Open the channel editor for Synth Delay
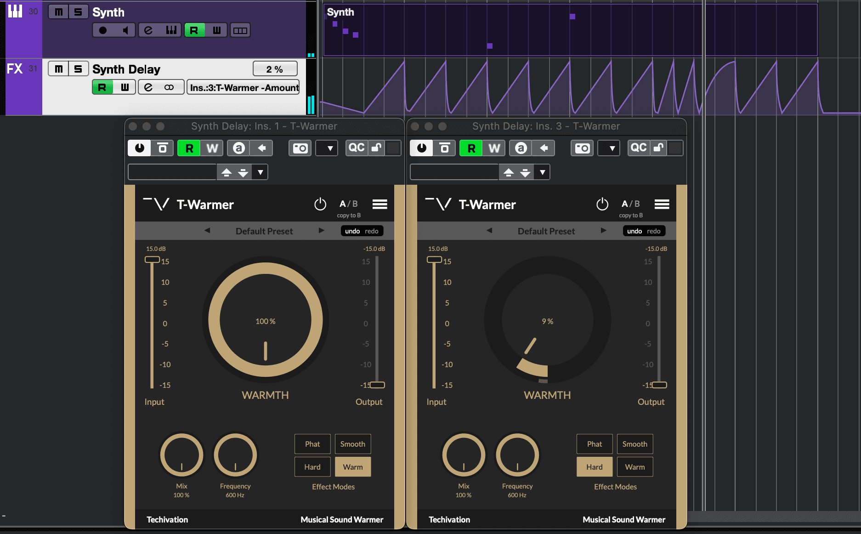 pos(148,87)
